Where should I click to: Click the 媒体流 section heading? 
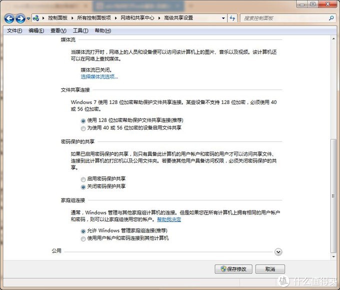[68, 39]
